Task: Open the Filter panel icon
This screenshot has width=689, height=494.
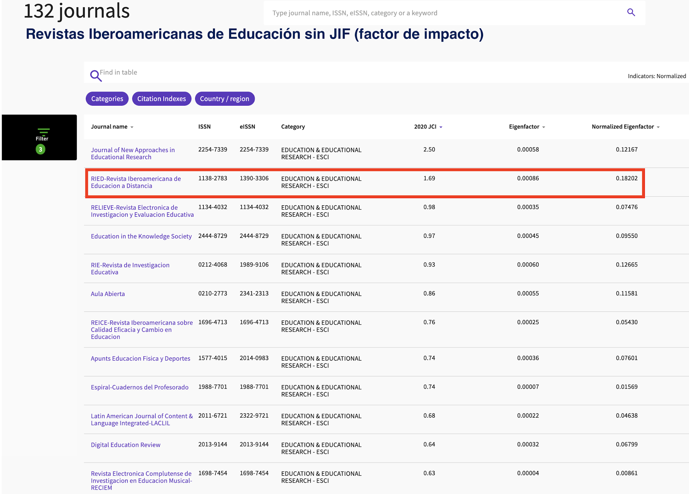Action: pos(43,131)
